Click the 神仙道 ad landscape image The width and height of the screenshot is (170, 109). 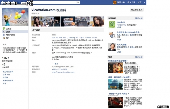click(x=116, y=84)
